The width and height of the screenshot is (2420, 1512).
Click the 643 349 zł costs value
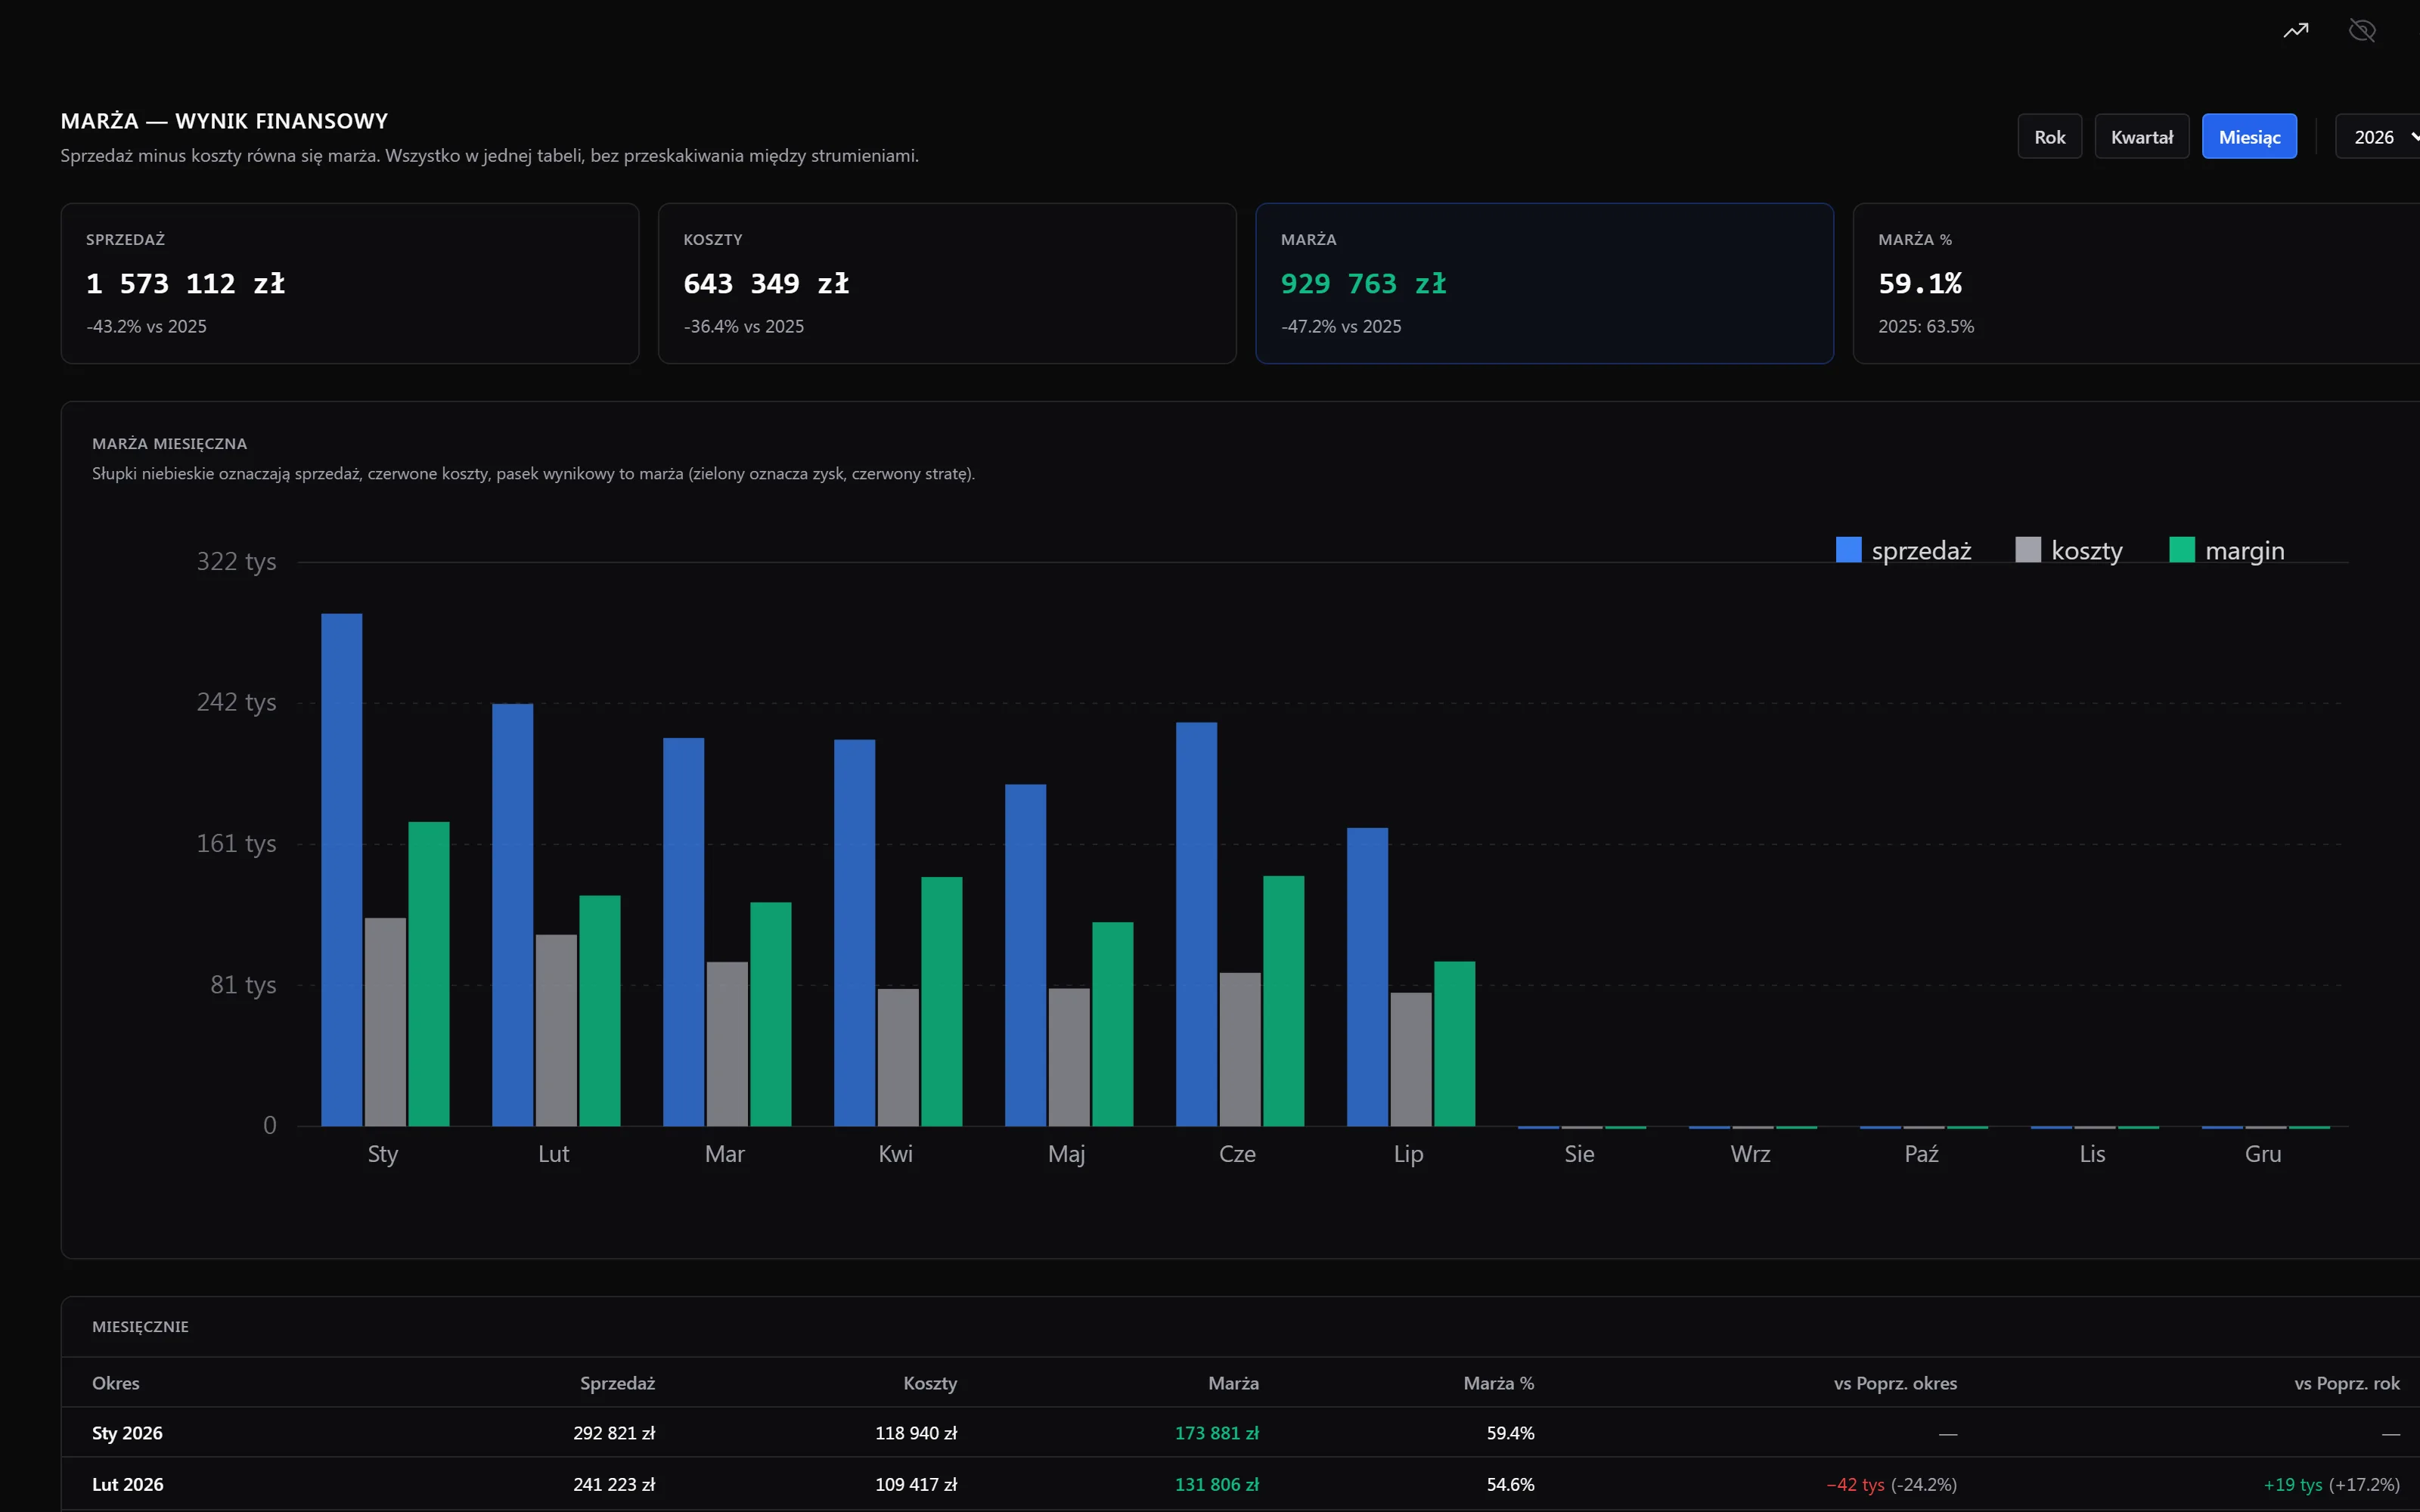766,284
